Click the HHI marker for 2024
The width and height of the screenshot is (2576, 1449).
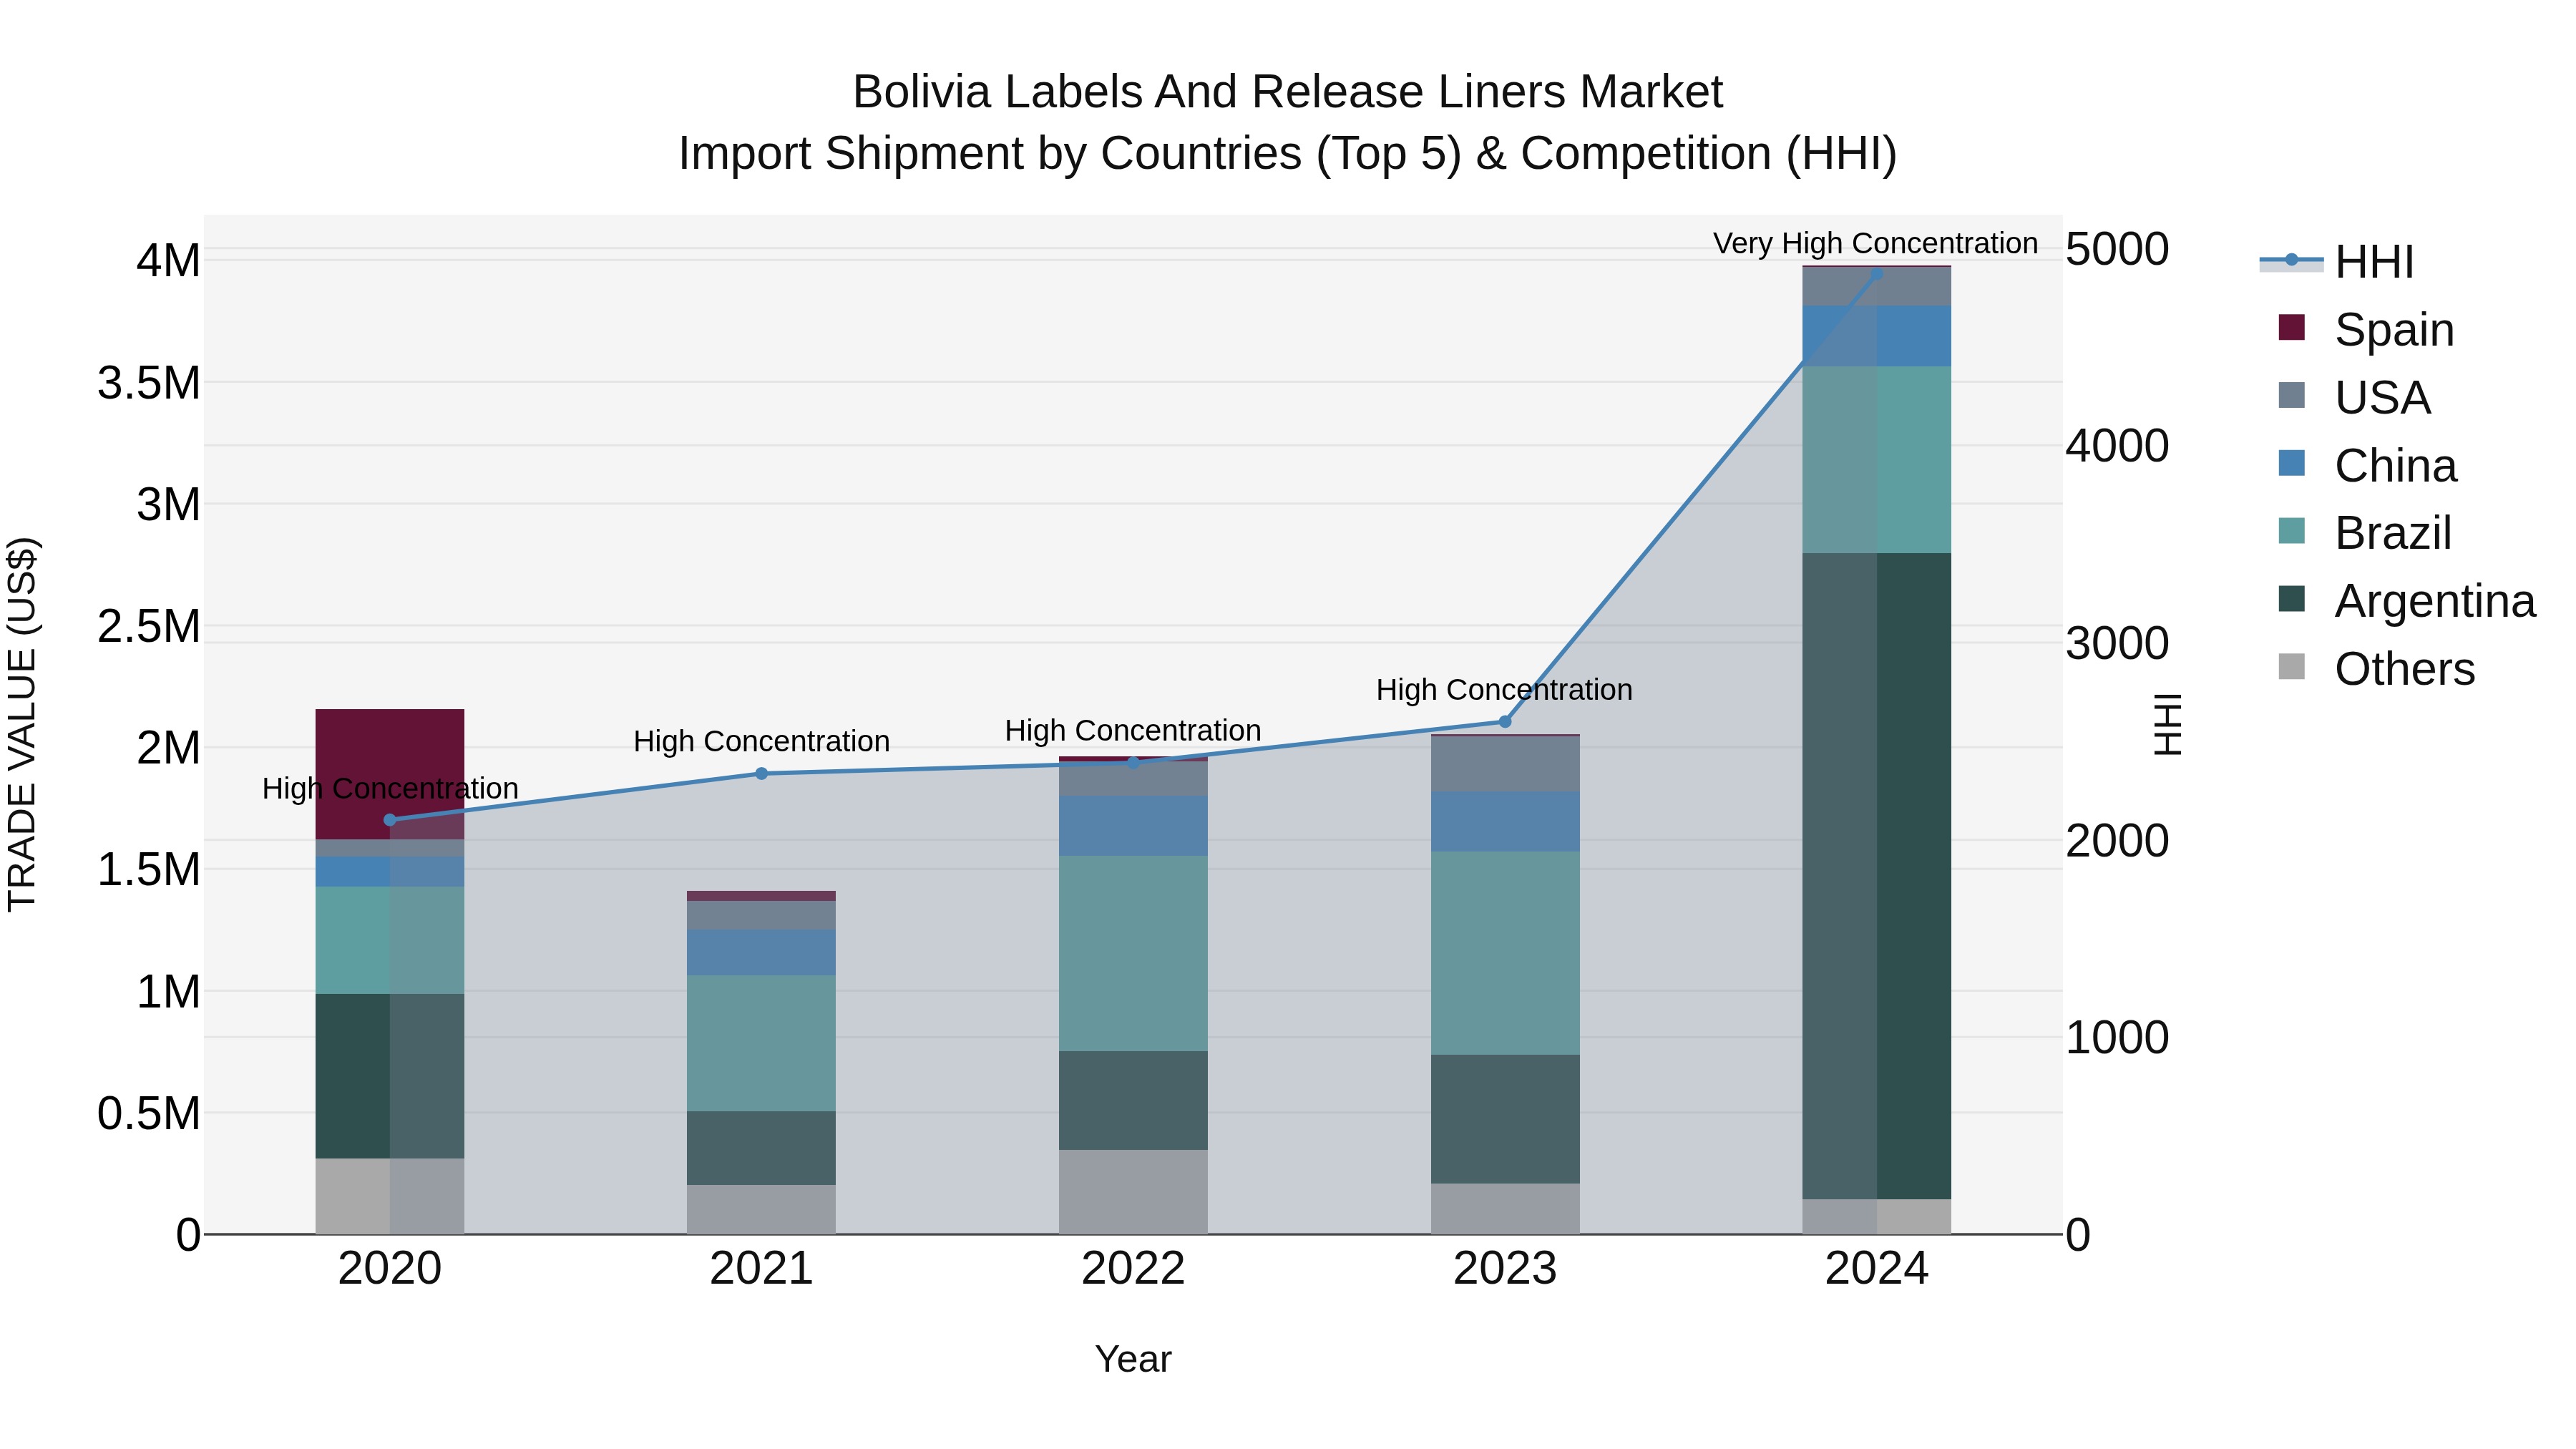point(1877,273)
